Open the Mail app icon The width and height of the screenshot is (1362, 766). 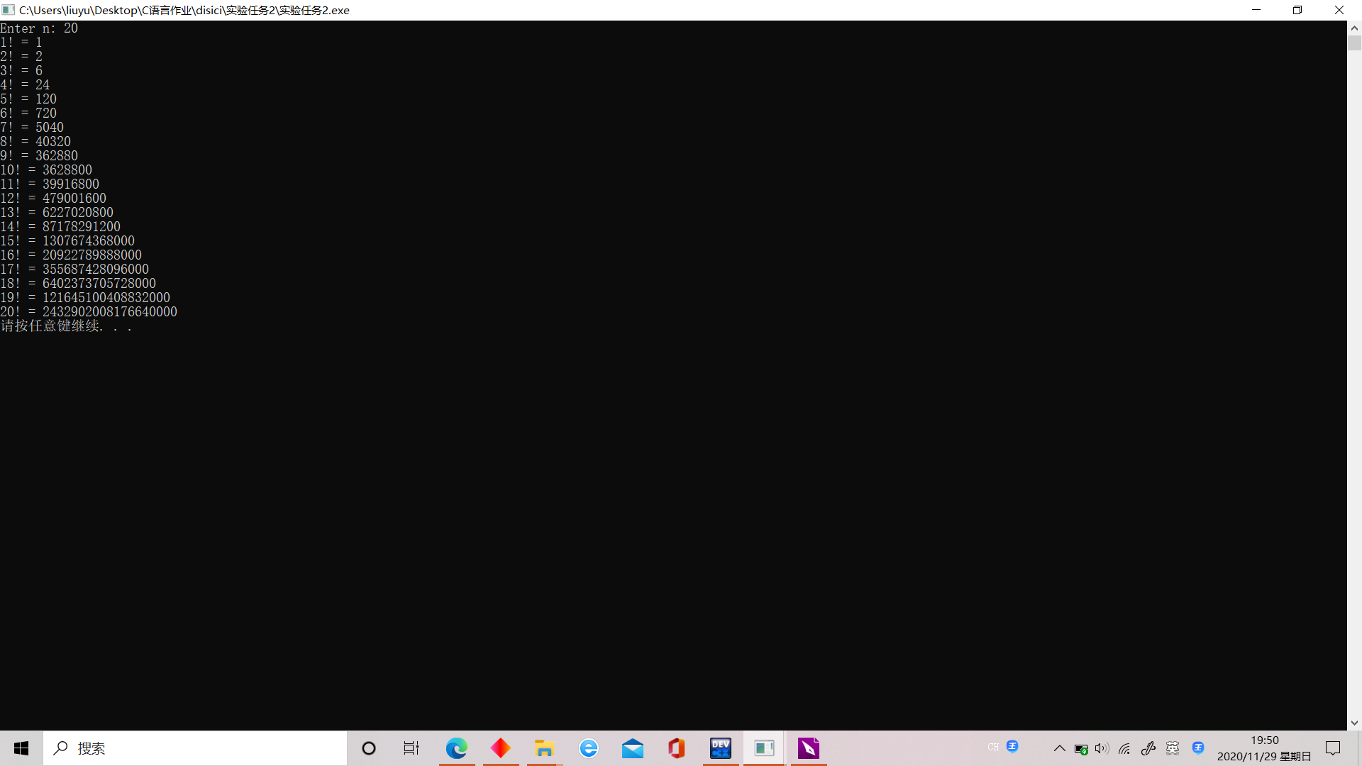[x=632, y=748]
